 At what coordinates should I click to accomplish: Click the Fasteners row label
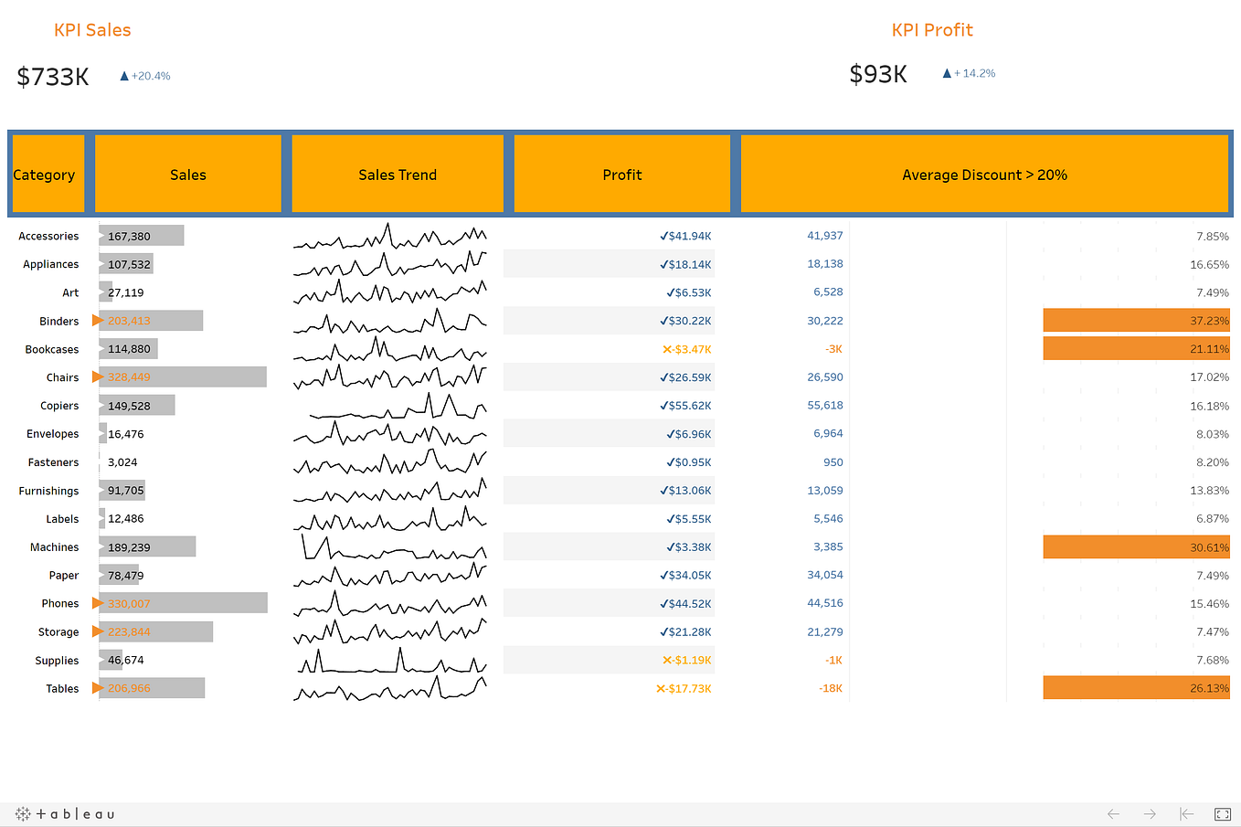point(54,461)
